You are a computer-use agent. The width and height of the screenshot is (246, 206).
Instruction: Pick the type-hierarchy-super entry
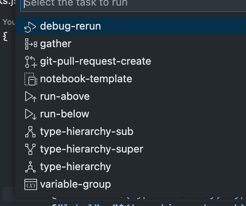click(x=91, y=149)
